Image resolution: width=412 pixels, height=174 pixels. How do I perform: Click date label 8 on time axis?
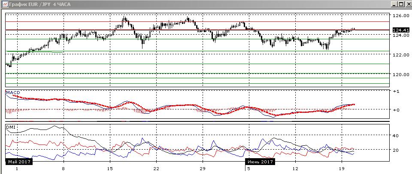tap(64, 169)
